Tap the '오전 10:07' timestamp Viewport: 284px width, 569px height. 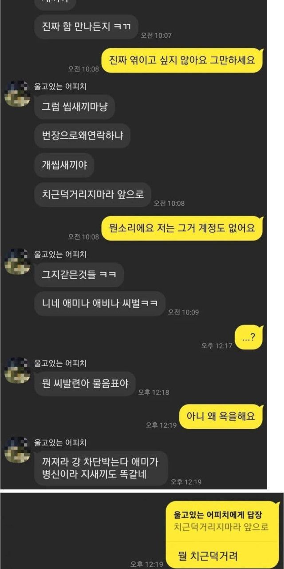pyautogui.click(x=156, y=35)
